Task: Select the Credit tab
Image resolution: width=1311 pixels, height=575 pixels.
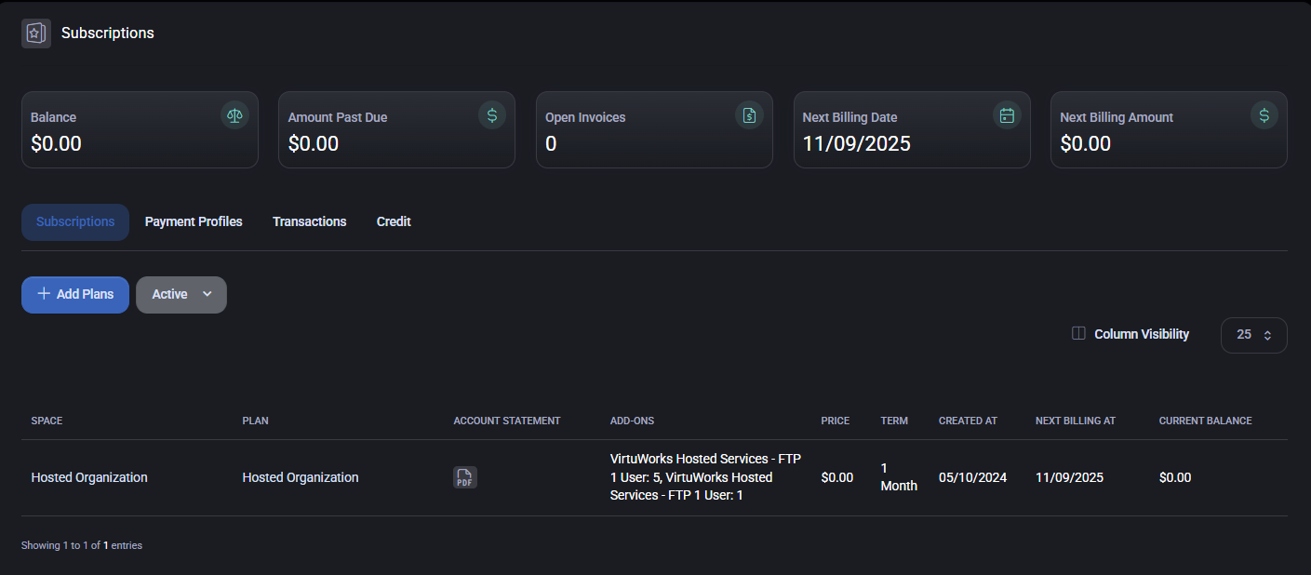Action: (x=394, y=221)
